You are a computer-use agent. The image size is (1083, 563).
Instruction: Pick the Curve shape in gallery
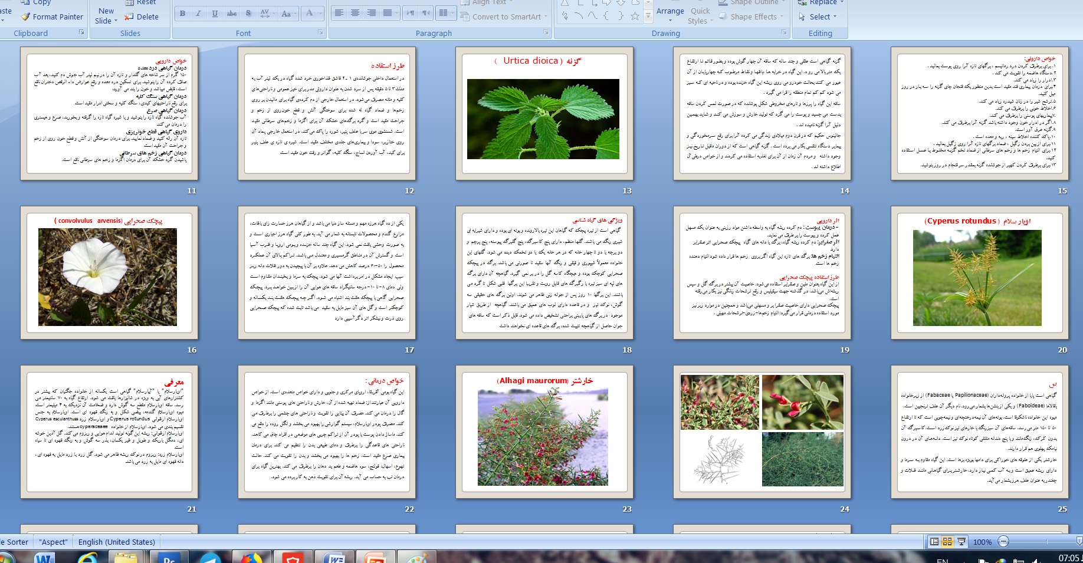click(x=593, y=16)
